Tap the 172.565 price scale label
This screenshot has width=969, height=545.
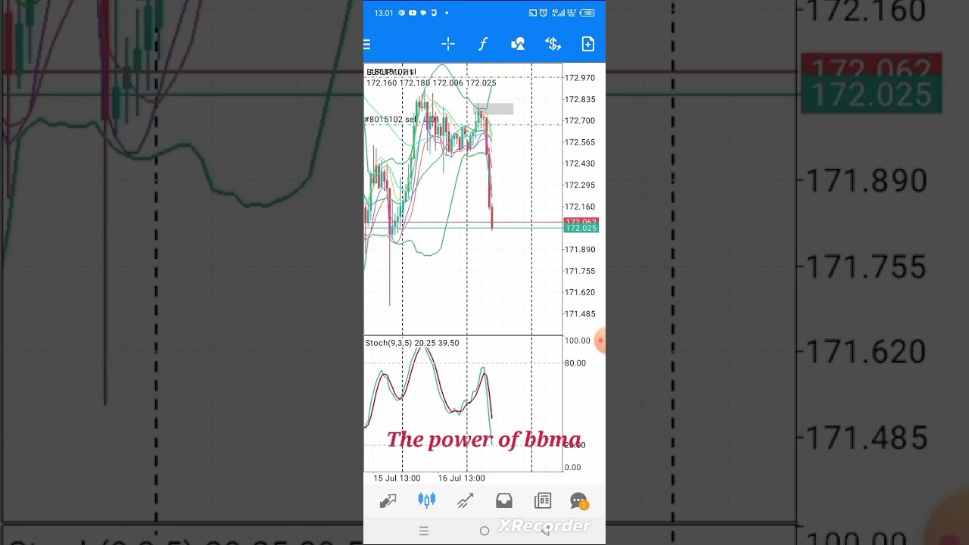tap(580, 142)
